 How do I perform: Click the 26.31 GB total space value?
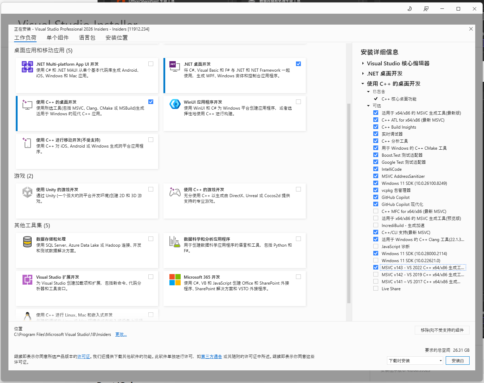click(461, 350)
